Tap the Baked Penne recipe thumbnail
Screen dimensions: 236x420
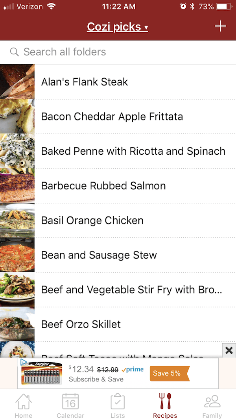(17, 151)
